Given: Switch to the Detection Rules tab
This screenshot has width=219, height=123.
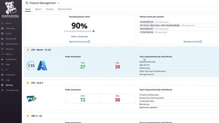Looking at the screenshot, I should (65, 9).
